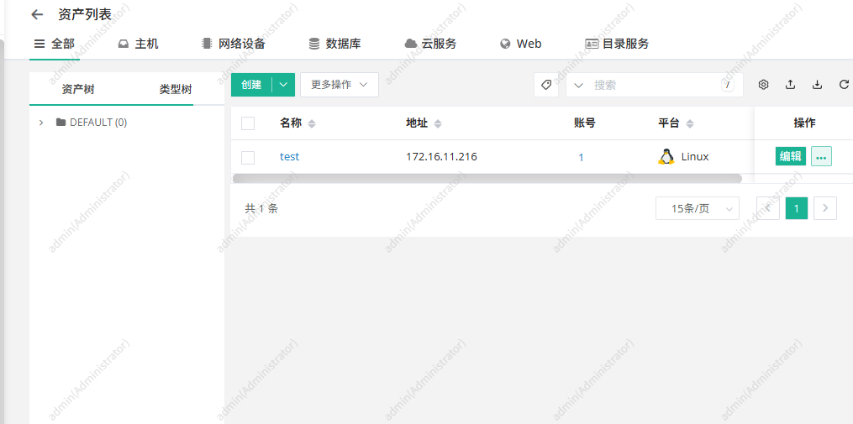The image size is (853, 424).
Task: Sort the table by 名称 column
Action: pos(312,124)
